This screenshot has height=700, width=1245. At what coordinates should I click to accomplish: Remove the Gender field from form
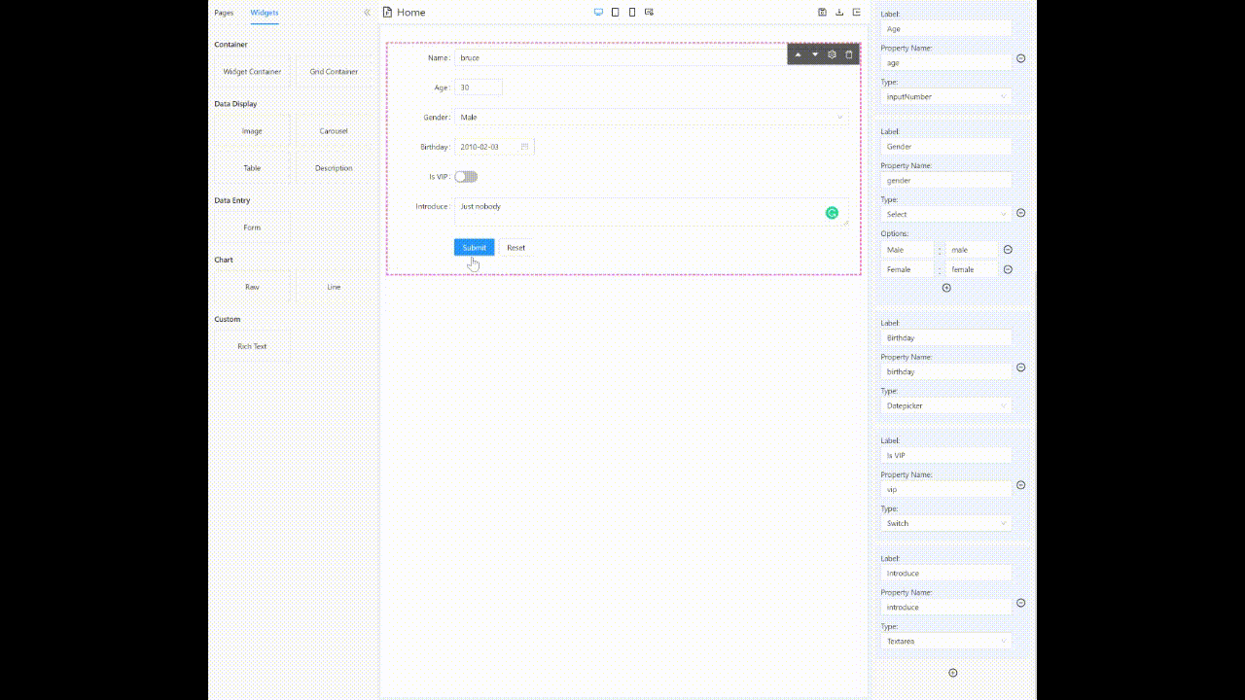1020,213
